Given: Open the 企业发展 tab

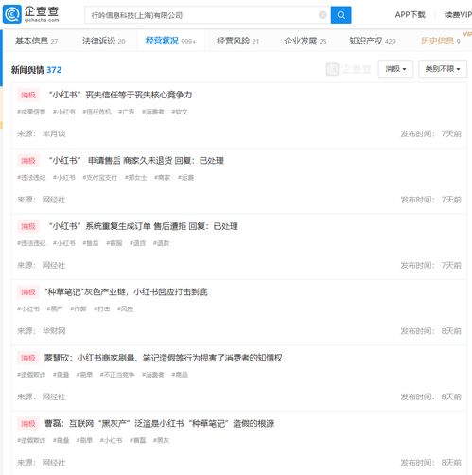Looking at the screenshot, I should click(x=305, y=41).
